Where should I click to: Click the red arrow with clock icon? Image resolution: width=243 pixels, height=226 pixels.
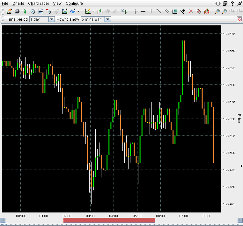[48, 11]
